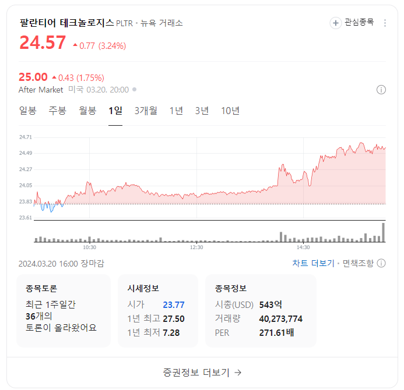The image size is (404, 390).
Task: Click the 12:30 time axis label
Action: pos(196,247)
